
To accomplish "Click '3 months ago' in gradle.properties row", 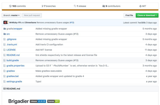I will tap(150, 66).
